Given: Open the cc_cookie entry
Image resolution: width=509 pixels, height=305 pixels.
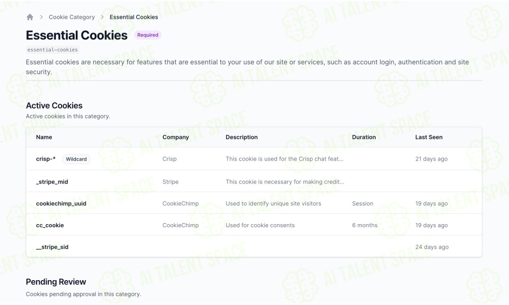Looking at the screenshot, I should pyautogui.click(x=254, y=225).
